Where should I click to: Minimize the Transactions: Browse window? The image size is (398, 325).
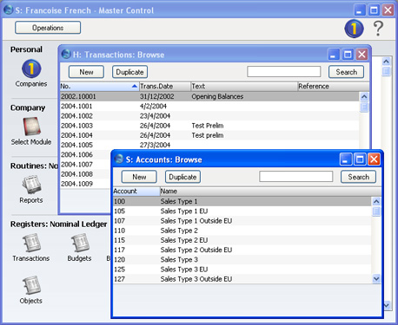pyautogui.click(x=334, y=55)
